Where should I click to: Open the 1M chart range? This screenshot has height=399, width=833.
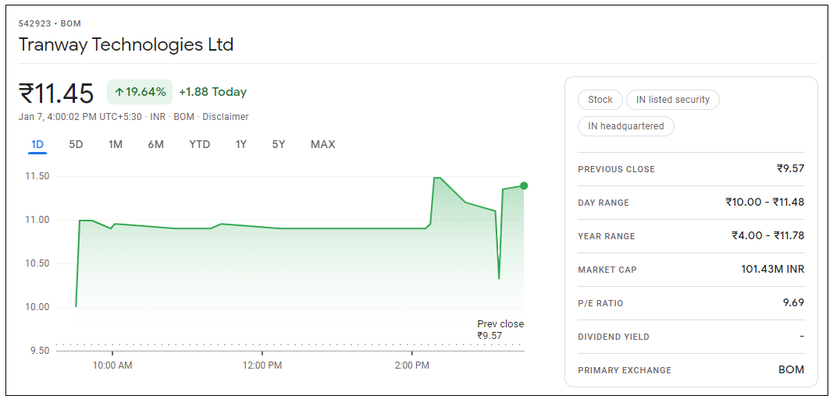[x=116, y=144]
